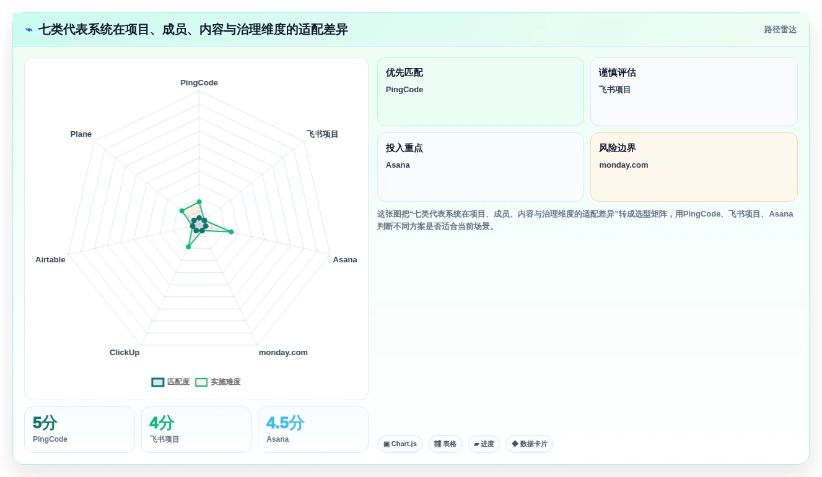Click the 表格 tag chip
822x477 pixels.
pyautogui.click(x=445, y=444)
